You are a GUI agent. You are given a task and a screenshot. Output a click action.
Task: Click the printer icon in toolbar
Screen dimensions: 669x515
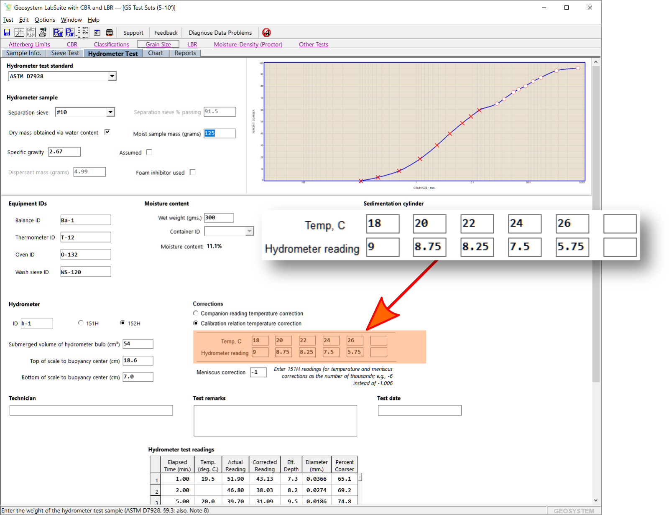pyautogui.click(x=43, y=33)
